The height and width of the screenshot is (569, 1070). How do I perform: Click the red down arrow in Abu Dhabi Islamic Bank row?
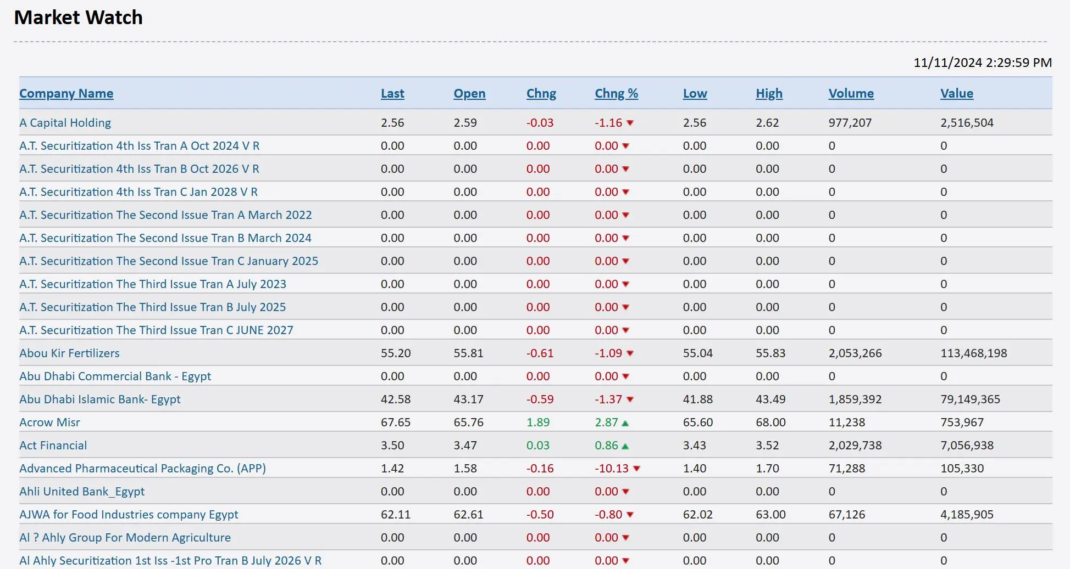pyautogui.click(x=630, y=399)
